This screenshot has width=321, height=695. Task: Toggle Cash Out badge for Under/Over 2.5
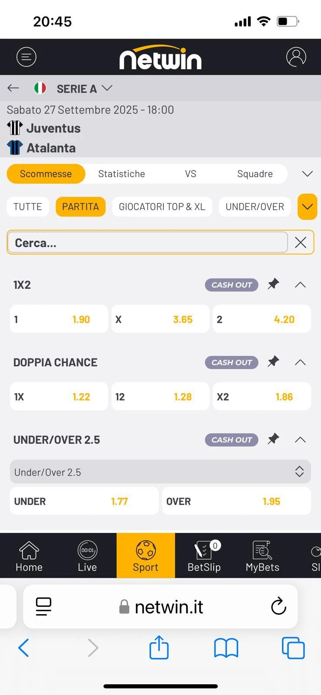click(x=232, y=440)
